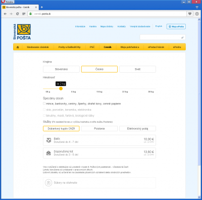
Task: Expand the Súbory na stiahnutie section
Action: point(99,183)
